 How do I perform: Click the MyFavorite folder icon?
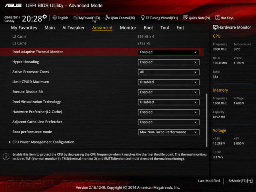click(76, 18)
